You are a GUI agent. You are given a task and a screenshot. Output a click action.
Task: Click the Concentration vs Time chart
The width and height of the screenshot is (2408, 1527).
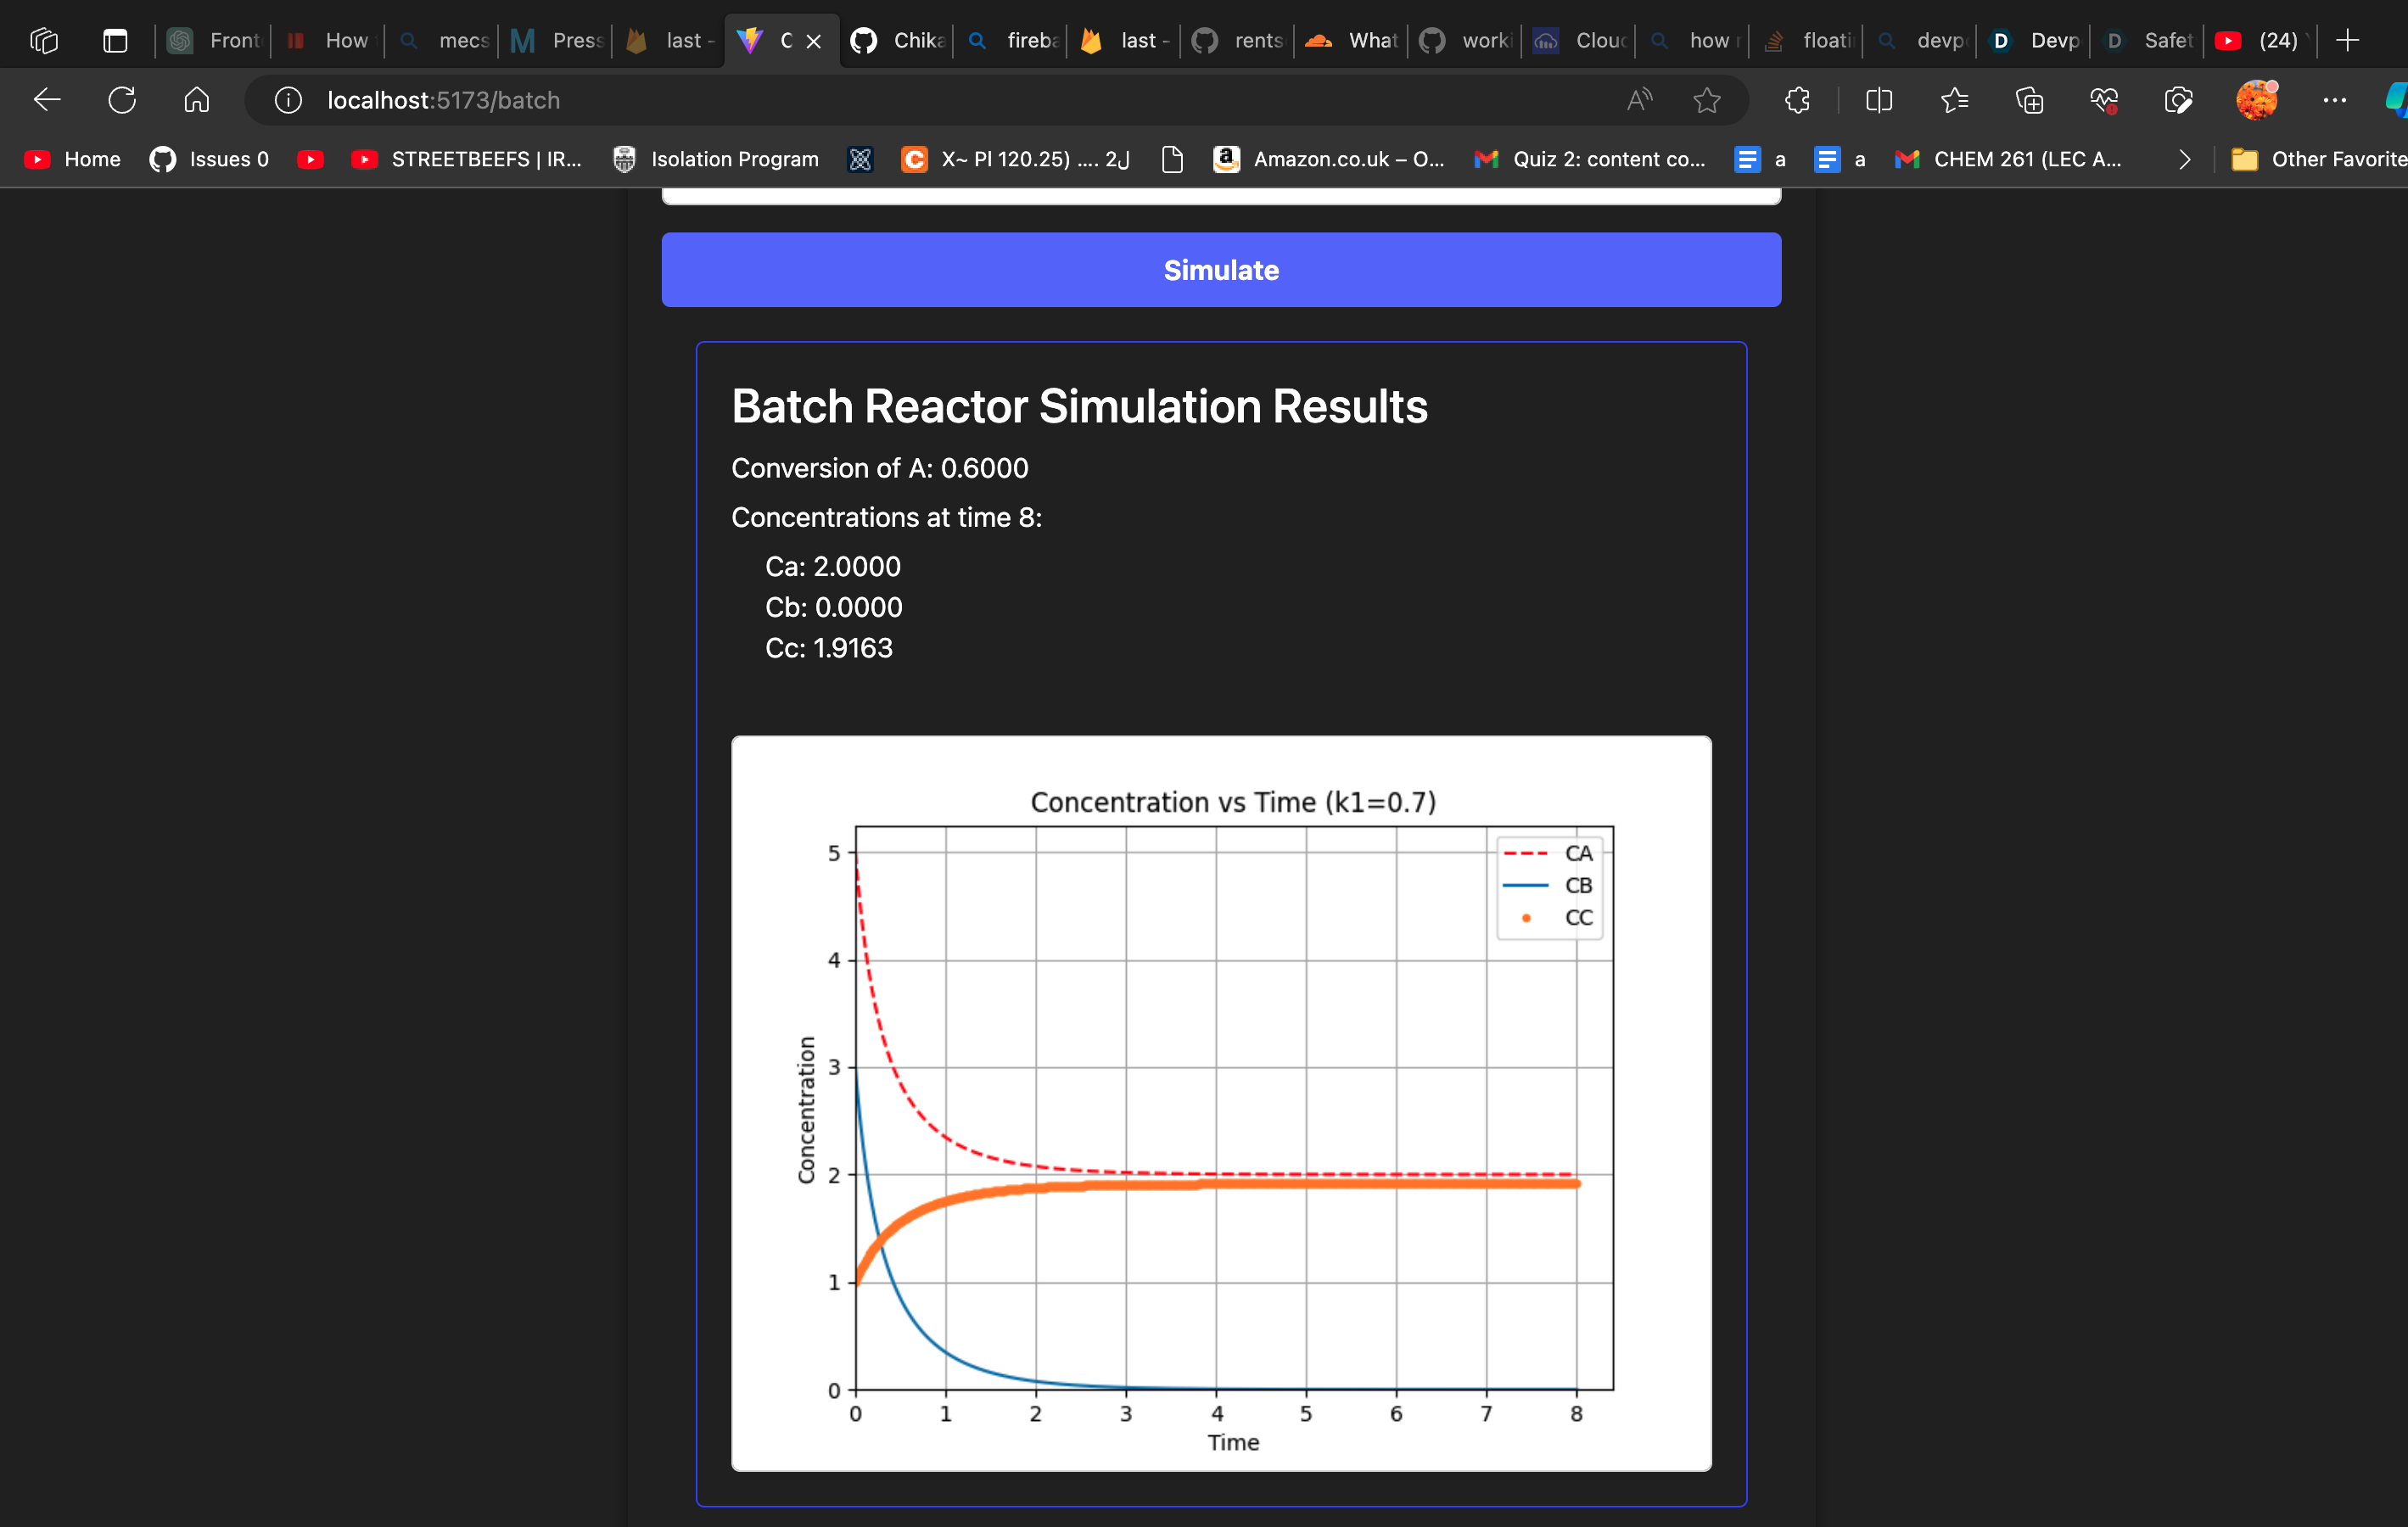[1221, 1103]
